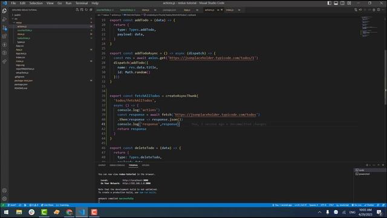Screen dimensions: 387x218
Task: Open the Source Control view with the badge
Action: 4,28
